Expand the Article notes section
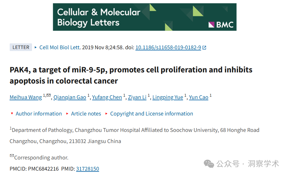Screen dimensions: 288x175 coord(83,114)
